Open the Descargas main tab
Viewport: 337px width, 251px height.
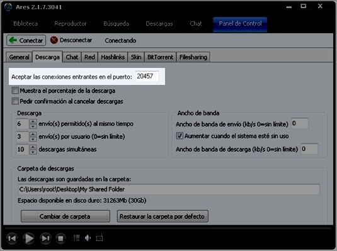coord(159,23)
